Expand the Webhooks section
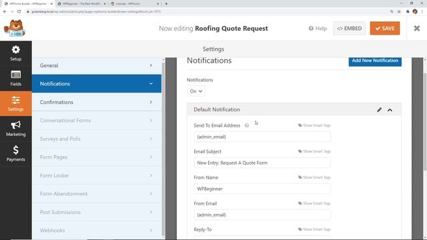Screen dimensions: 427x240 (x=97, y=230)
